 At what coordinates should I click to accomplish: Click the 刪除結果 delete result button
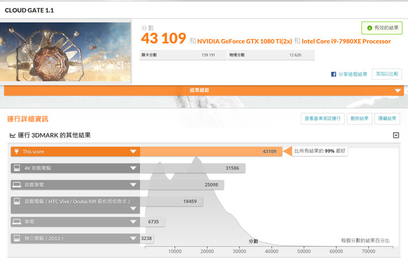pos(359,119)
